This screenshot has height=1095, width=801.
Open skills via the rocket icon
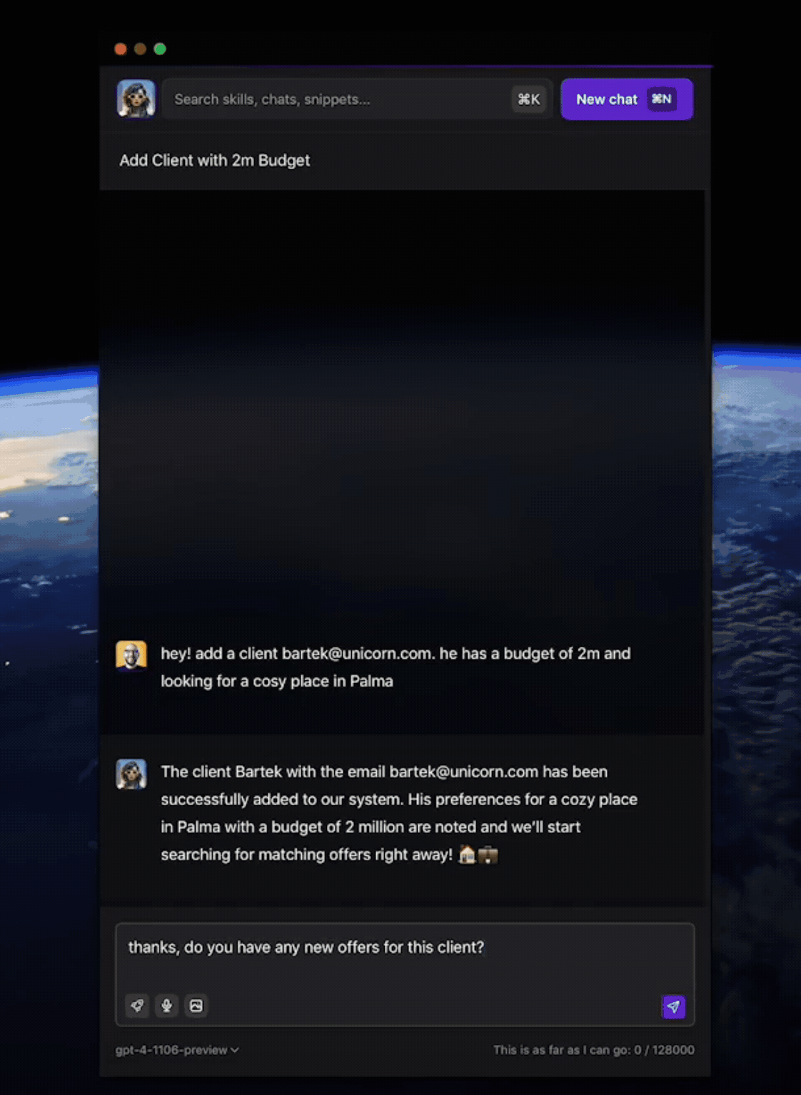pos(137,1006)
